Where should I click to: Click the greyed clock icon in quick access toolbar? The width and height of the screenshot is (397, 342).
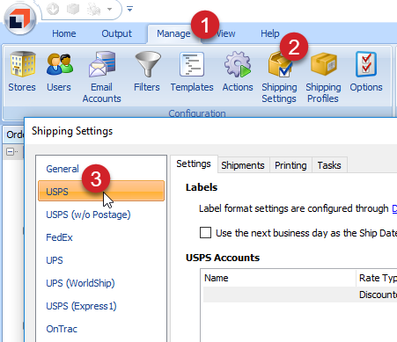pyautogui.click(x=53, y=9)
